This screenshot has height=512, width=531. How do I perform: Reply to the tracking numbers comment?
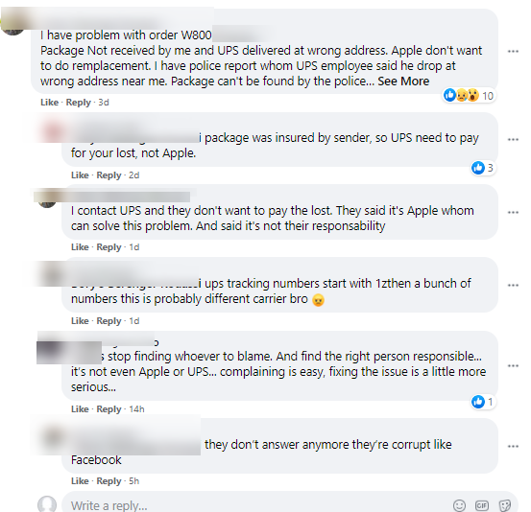(109, 321)
